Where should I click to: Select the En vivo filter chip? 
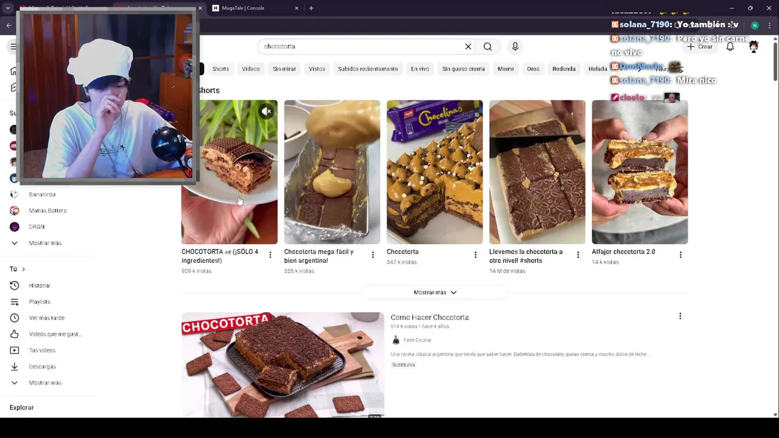420,69
